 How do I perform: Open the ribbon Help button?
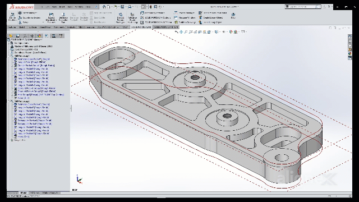pos(233,16)
